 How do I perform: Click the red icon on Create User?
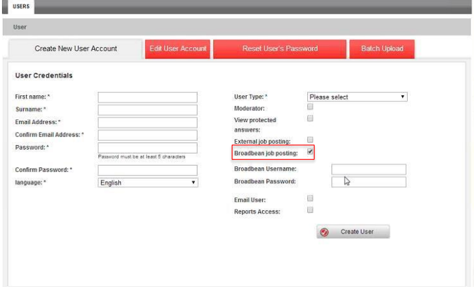(324, 232)
